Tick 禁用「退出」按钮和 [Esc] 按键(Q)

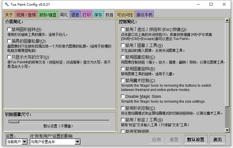(x=123, y=29)
